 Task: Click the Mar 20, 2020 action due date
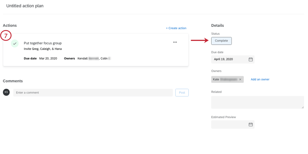[48, 58]
